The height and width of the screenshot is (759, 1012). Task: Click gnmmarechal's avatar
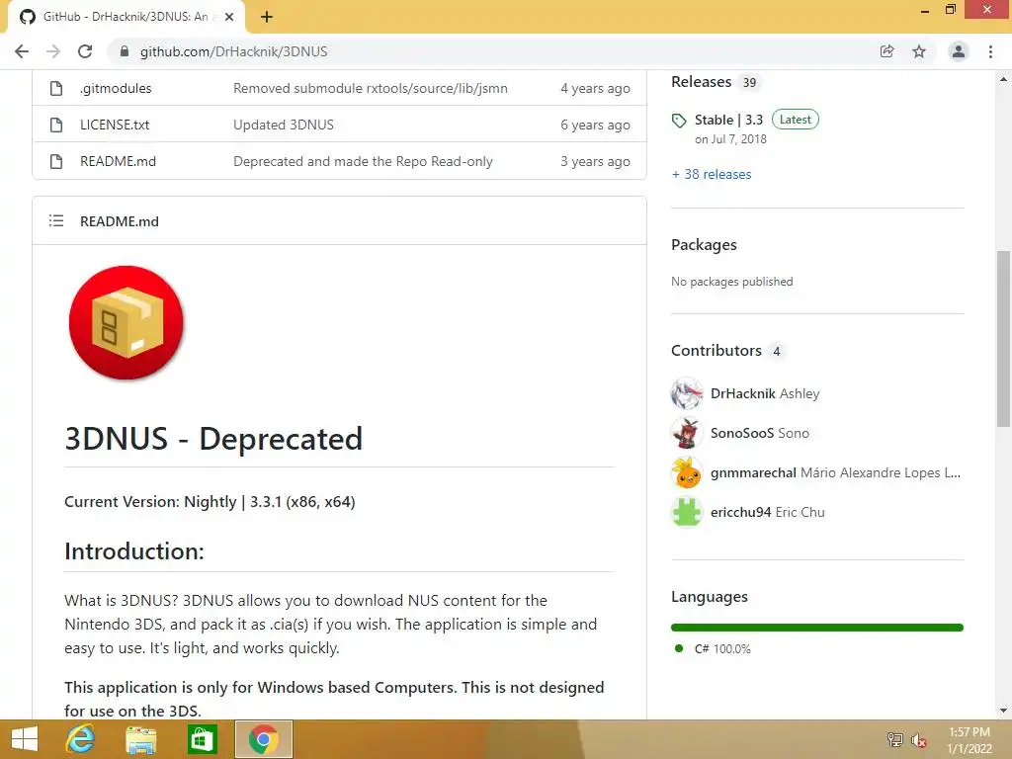click(x=687, y=472)
